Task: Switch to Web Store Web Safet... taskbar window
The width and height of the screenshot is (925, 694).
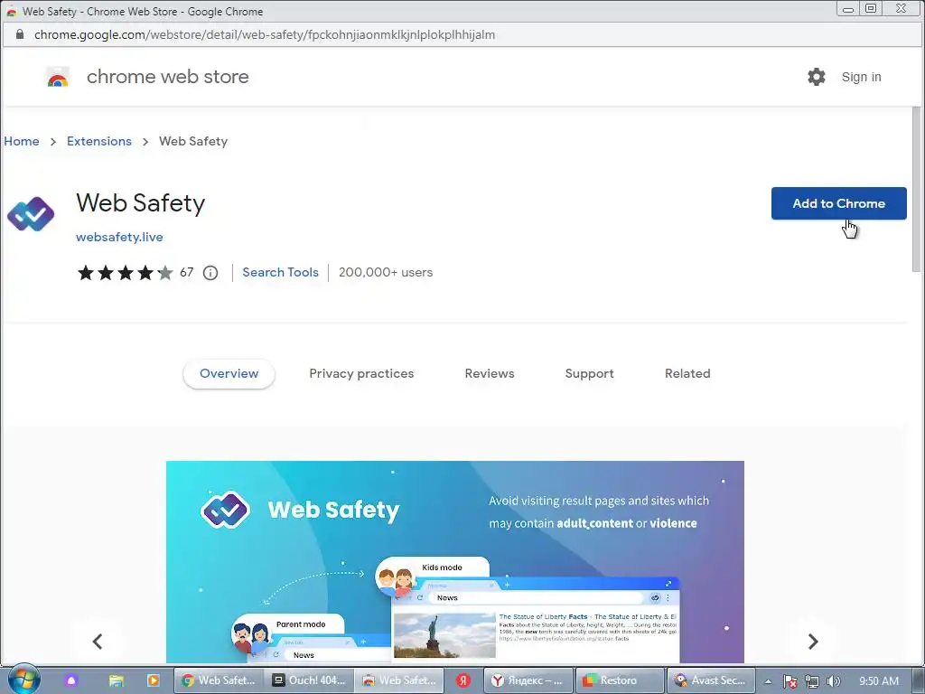Action: [399, 680]
